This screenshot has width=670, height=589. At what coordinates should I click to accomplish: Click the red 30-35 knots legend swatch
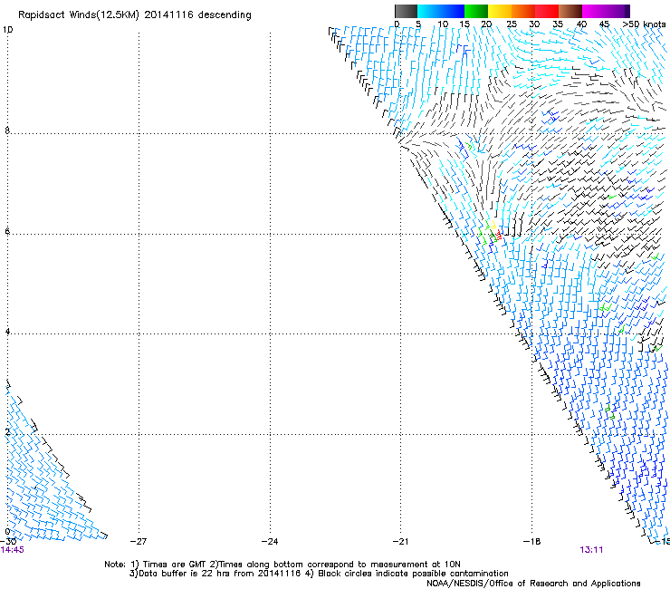pos(547,11)
